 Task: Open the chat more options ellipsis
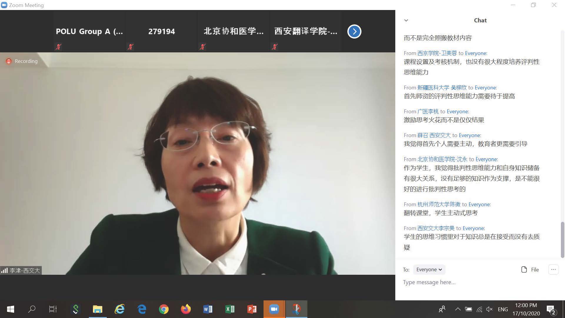553,269
